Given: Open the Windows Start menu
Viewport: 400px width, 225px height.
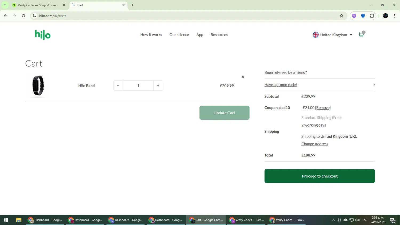Looking at the screenshot, I should (6, 220).
